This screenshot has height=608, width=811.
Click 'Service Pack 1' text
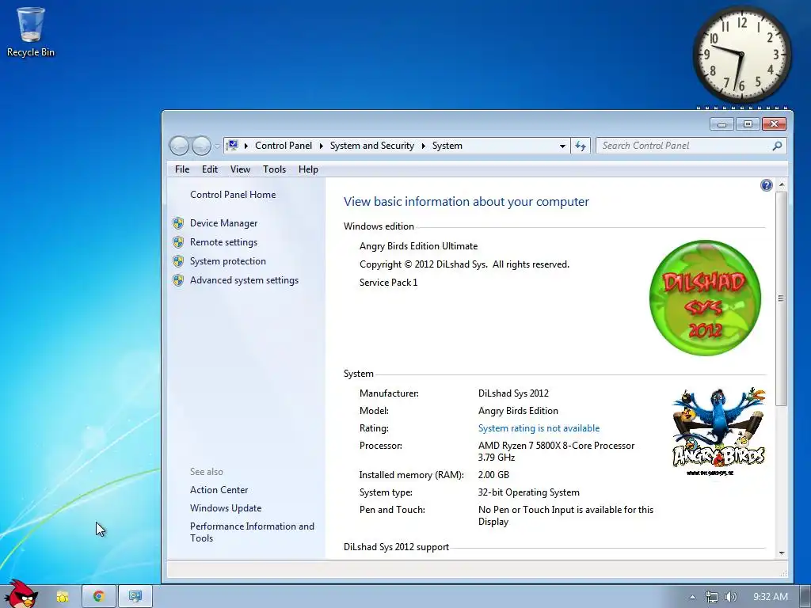(x=388, y=283)
